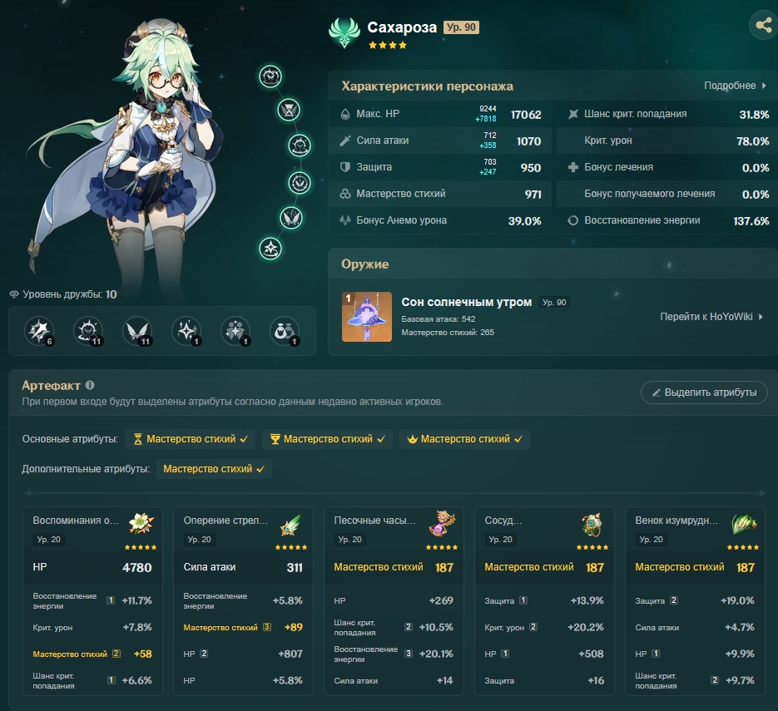Click the Макс. HP droplet icon
Screen dimensions: 778x711
(x=344, y=114)
